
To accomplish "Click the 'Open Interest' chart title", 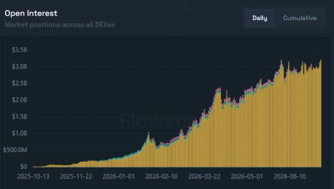I will coord(31,13).
